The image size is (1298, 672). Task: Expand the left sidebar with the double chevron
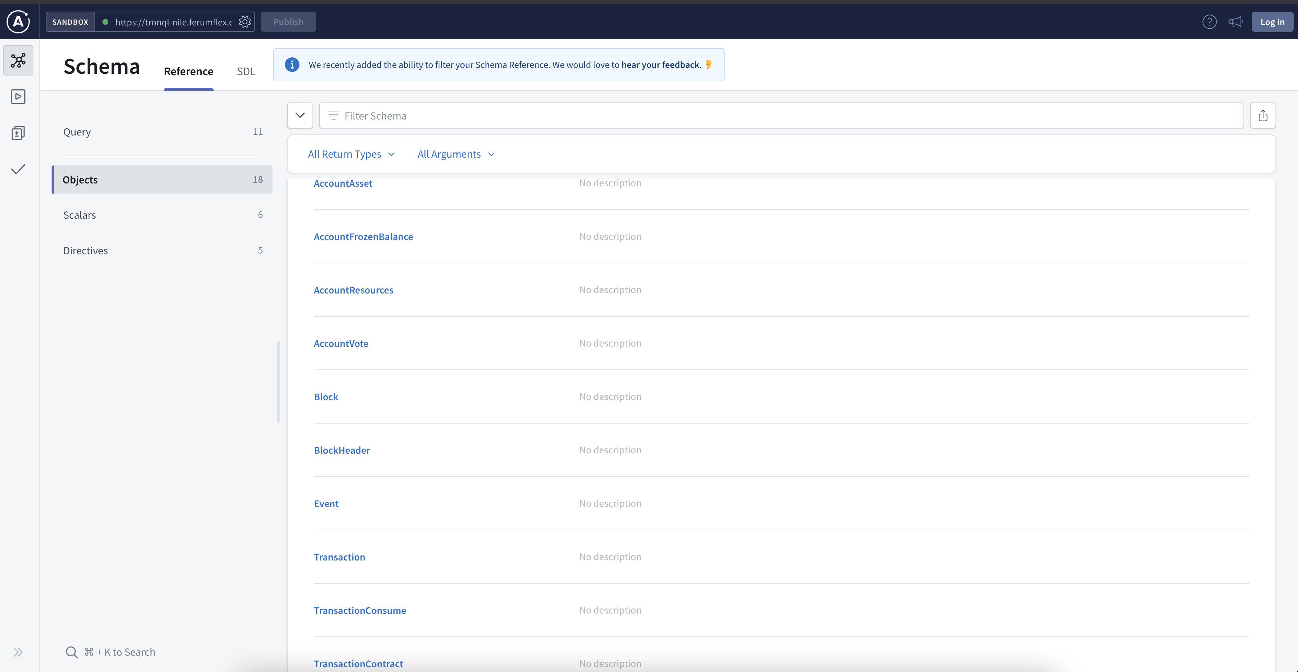point(18,652)
